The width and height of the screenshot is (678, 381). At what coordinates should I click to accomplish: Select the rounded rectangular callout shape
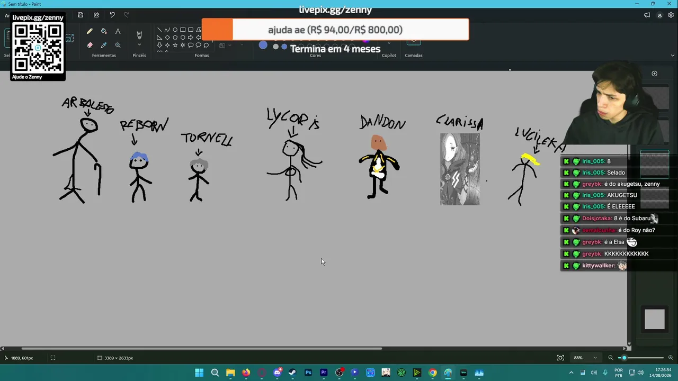coord(191,45)
